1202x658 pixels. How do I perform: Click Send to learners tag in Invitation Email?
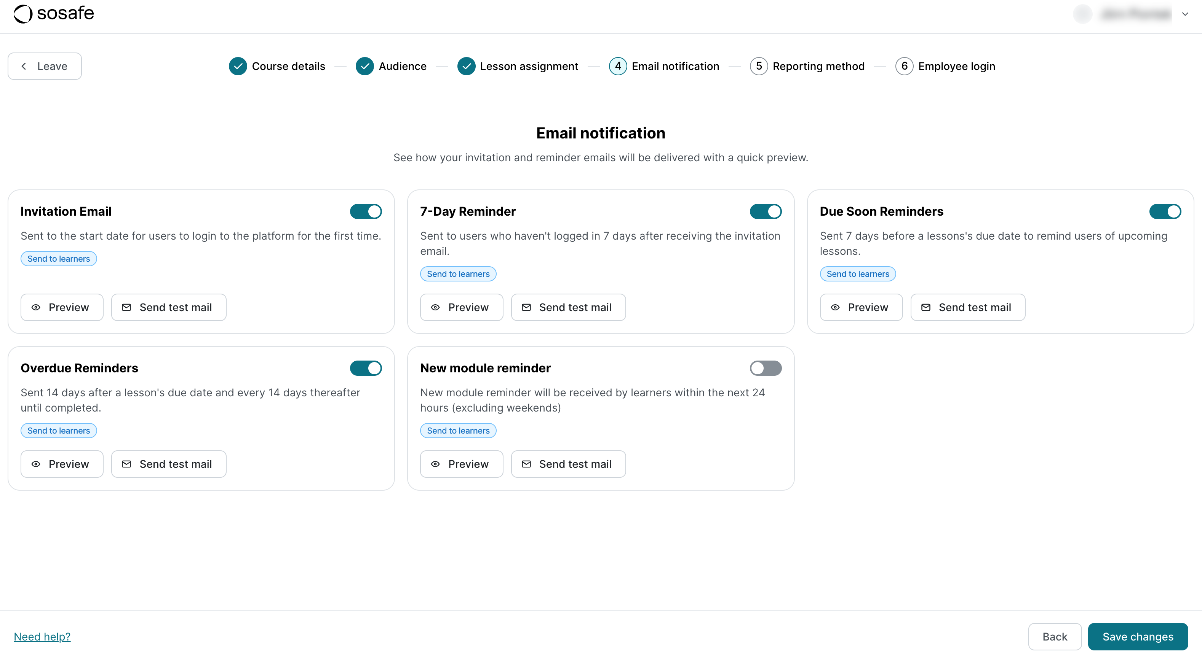pyautogui.click(x=59, y=259)
